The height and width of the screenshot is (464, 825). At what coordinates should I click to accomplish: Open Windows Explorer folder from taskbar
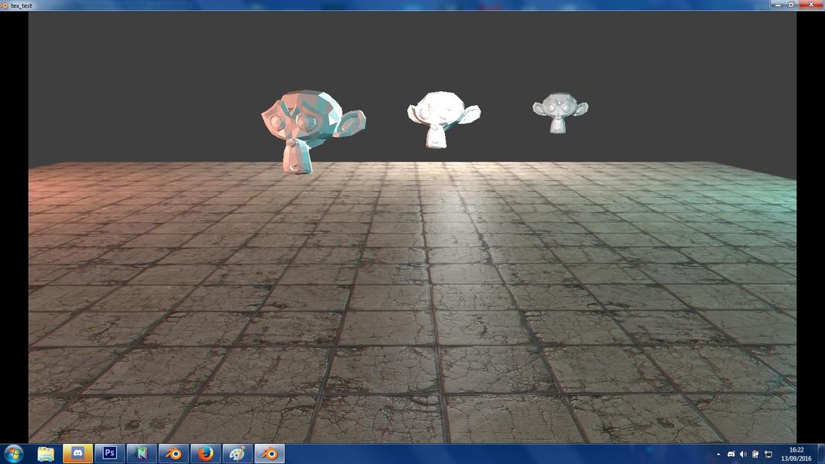(x=46, y=454)
